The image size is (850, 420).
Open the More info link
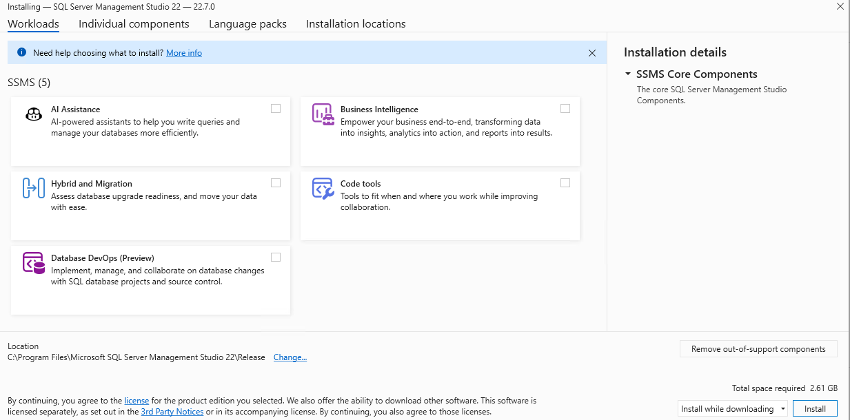(184, 53)
